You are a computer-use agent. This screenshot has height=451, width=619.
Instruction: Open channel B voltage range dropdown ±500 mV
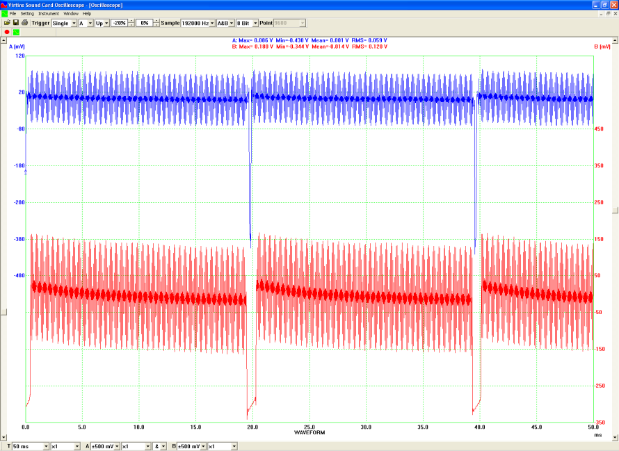coord(203,446)
